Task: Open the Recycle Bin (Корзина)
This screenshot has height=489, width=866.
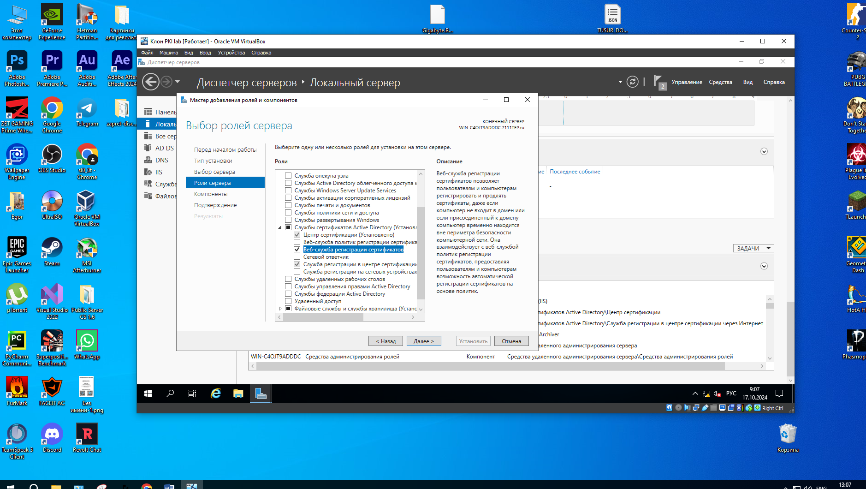Action: [x=788, y=438]
